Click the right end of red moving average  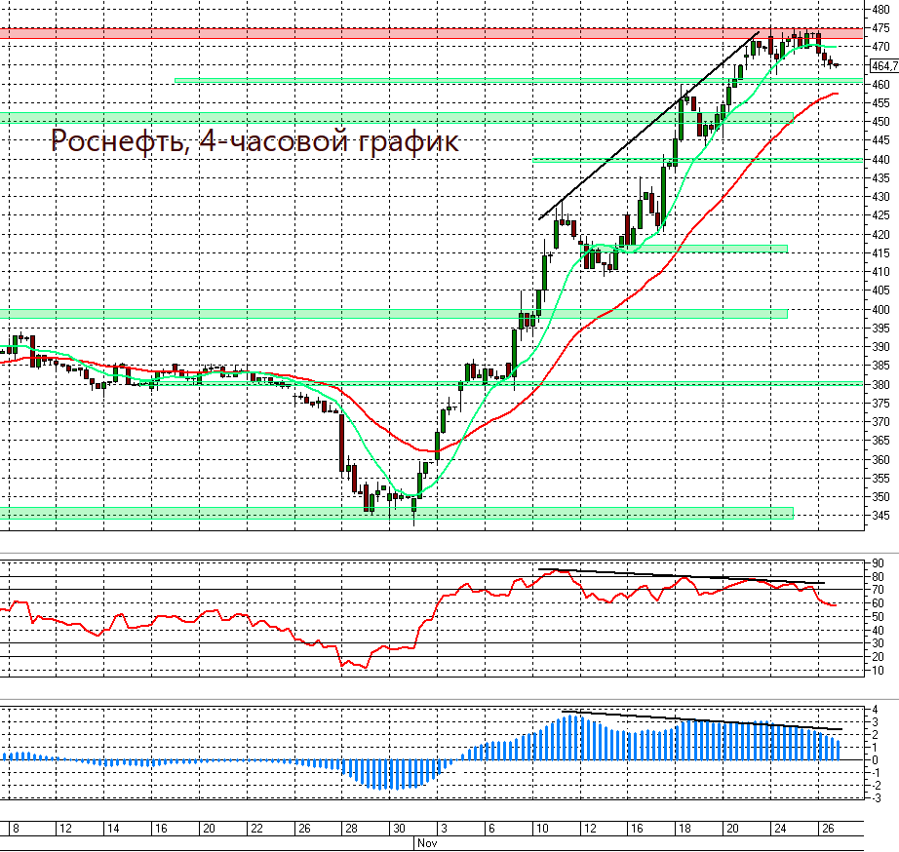835,95
